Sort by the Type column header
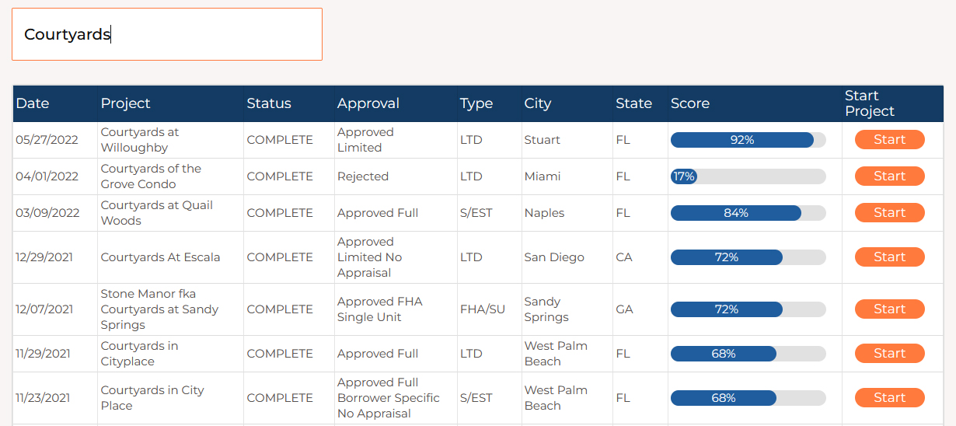This screenshot has height=426, width=956. [x=476, y=103]
